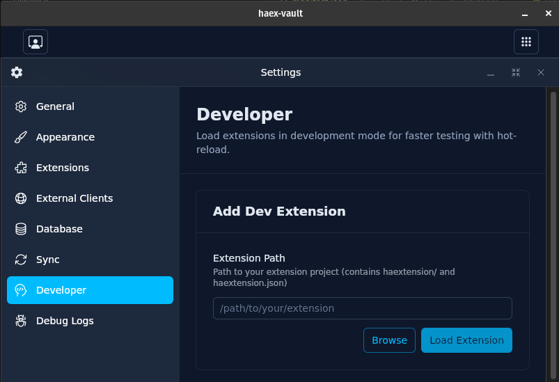This screenshot has width=559, height=382.
Task: Open the General settings section
Action: (x=90, y=106)
